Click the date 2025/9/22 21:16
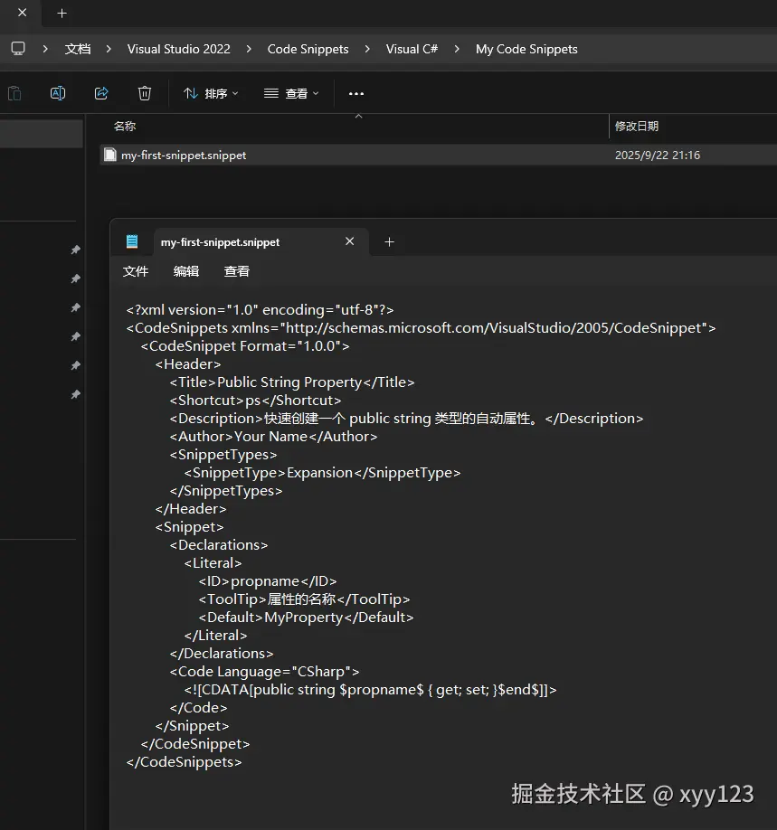The image size is (777, 830). point(658,156)
